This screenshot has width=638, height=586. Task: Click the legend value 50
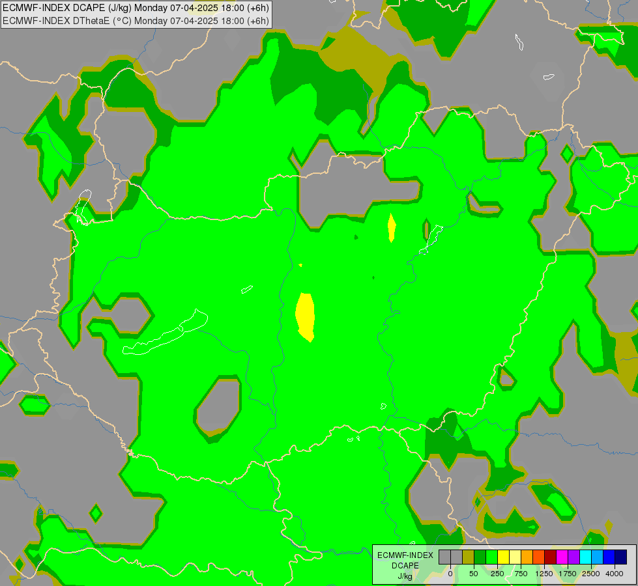pos(474,574)
